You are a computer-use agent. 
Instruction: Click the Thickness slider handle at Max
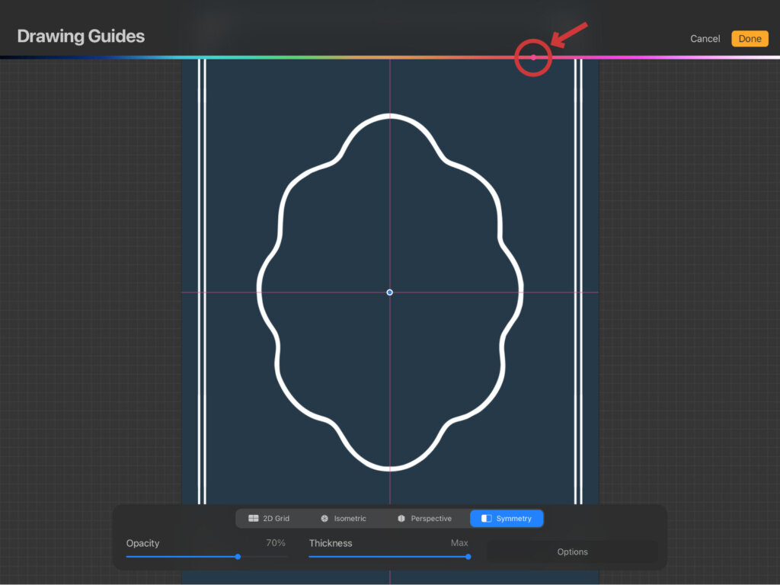point(468,557)
